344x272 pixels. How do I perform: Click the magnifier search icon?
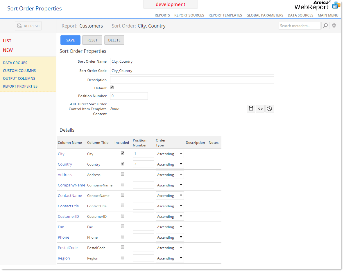[325, 26]
